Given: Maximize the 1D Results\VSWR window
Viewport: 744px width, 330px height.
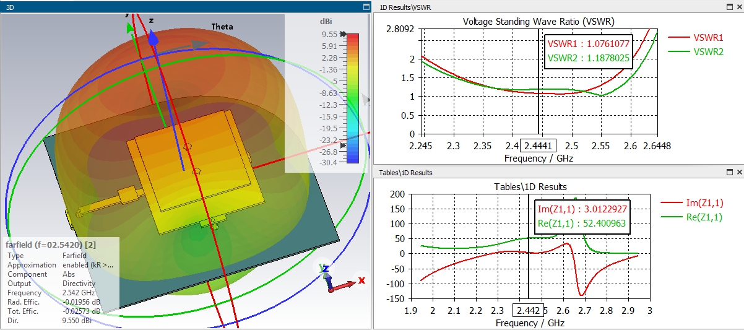Looking at the screenshot, I should coord(729,7).
